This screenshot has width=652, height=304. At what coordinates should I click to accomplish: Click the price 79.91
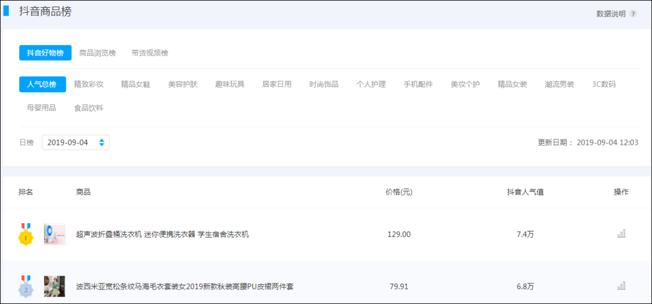click(399, 287)
